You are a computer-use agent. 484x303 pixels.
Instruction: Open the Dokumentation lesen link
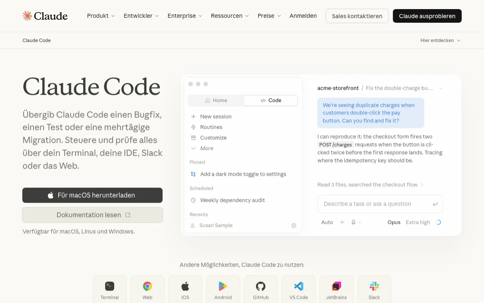pos(92,215)
